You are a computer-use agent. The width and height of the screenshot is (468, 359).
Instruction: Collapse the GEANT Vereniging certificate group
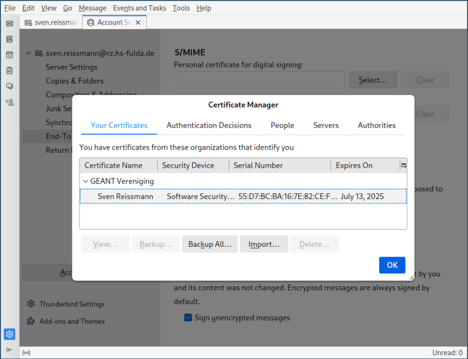point(85,181)
